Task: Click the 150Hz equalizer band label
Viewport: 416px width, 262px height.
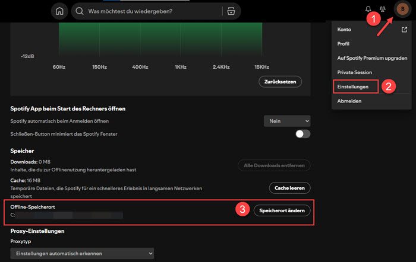Action: 99,67
